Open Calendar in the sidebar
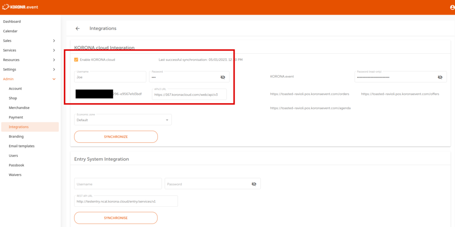455x227 pixels. click(10, 31)
